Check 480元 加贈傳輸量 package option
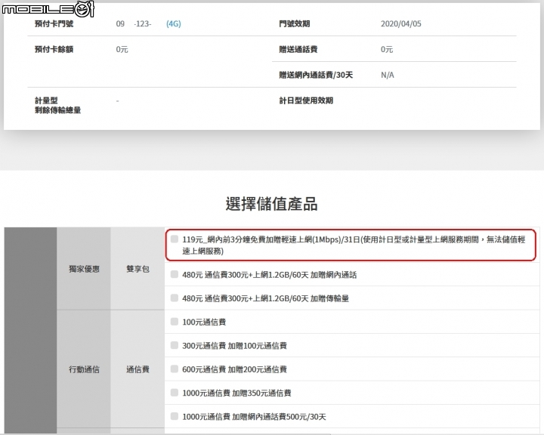 point(175,298)
